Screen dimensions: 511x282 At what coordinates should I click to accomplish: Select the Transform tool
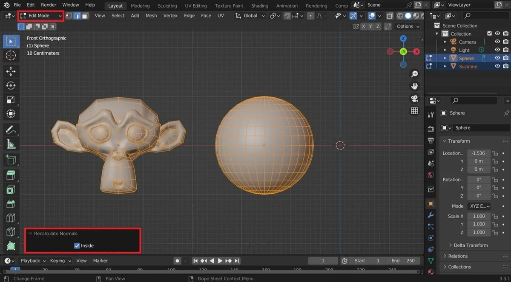pos(11,114)
